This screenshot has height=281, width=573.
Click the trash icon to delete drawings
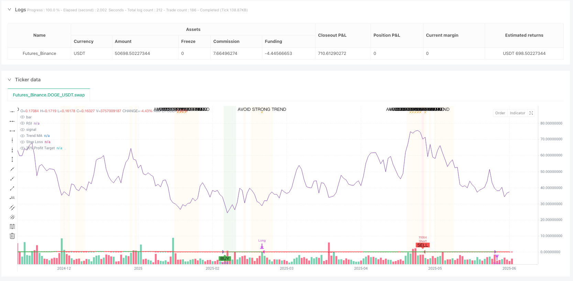pyautogui.click(x=12, y=236)
